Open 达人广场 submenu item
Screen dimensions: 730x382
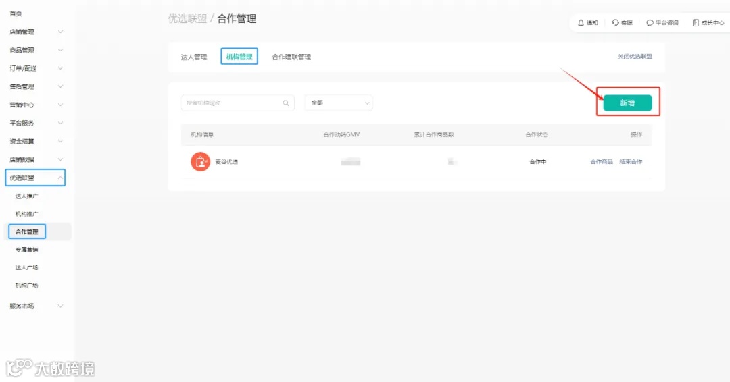tap(26, 267)
